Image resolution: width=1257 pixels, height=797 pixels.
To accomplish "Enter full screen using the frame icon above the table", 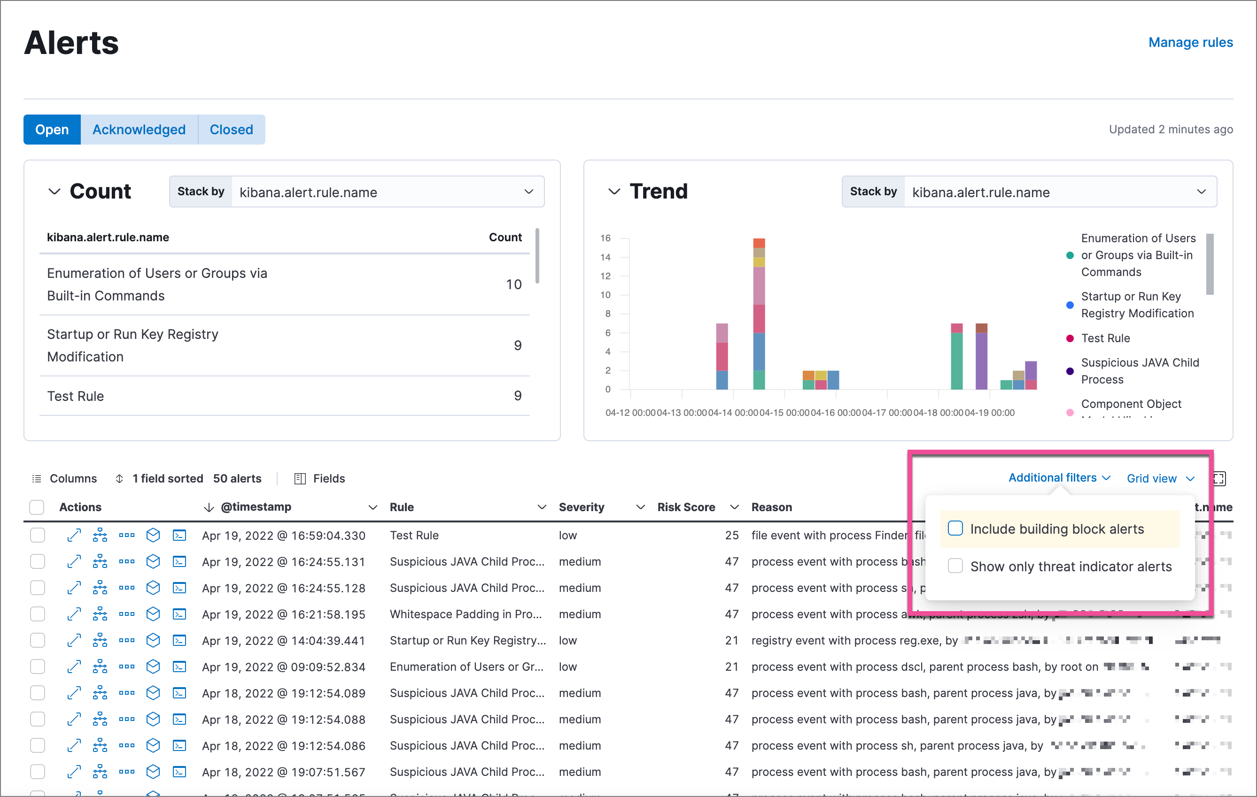I will point(1220,478).
